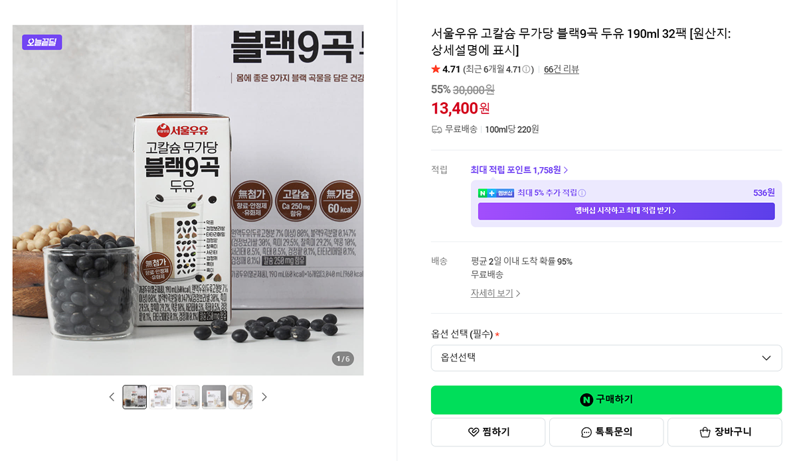This screenshot has height=461, width=797.
Task: Click the info icon beside 최근 6개월 rating
Action: (x=526, y=70)
